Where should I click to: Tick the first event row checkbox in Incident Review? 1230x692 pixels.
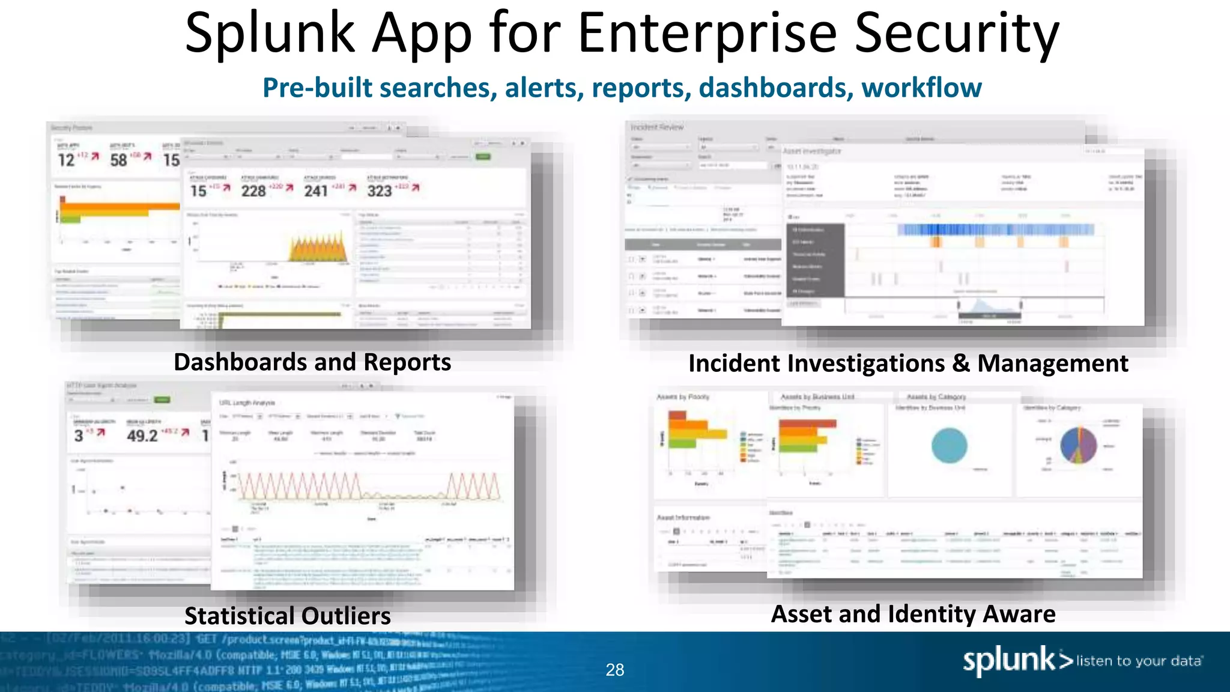click(631, 259)
